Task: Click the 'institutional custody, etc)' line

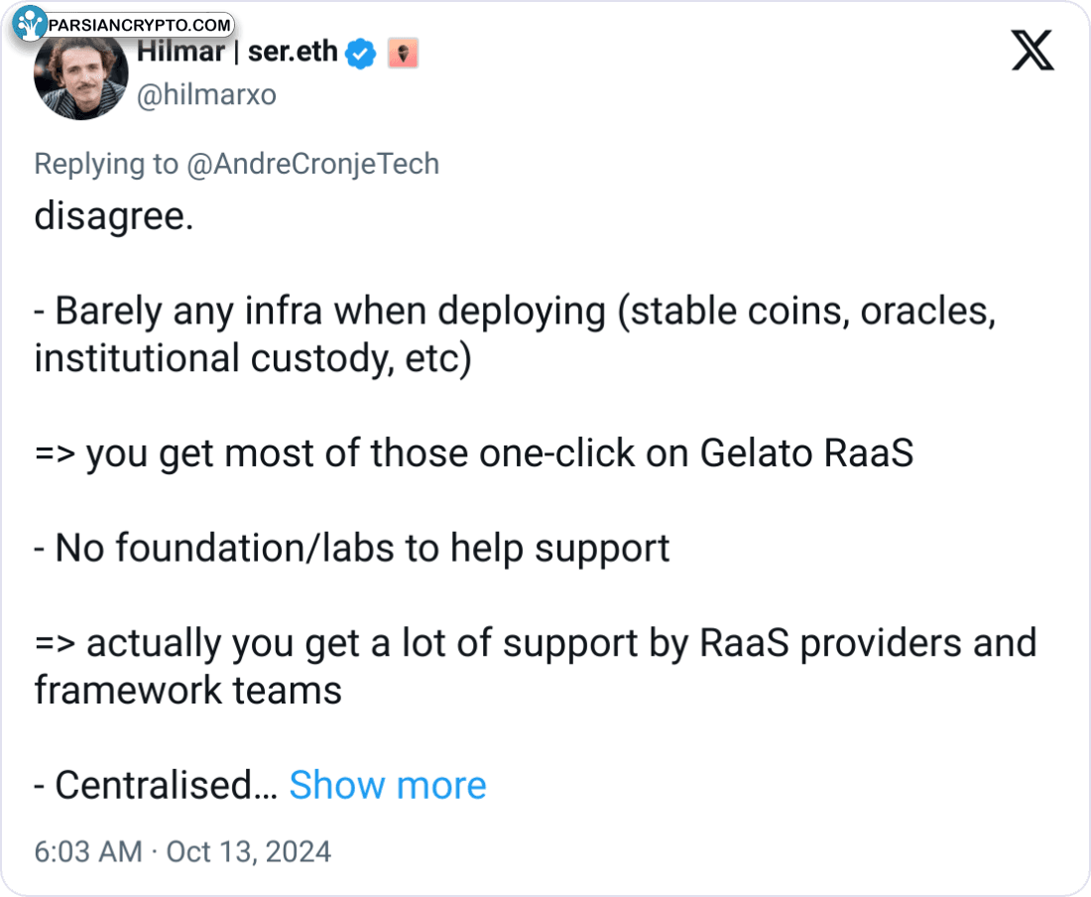Action: point(252,358)
